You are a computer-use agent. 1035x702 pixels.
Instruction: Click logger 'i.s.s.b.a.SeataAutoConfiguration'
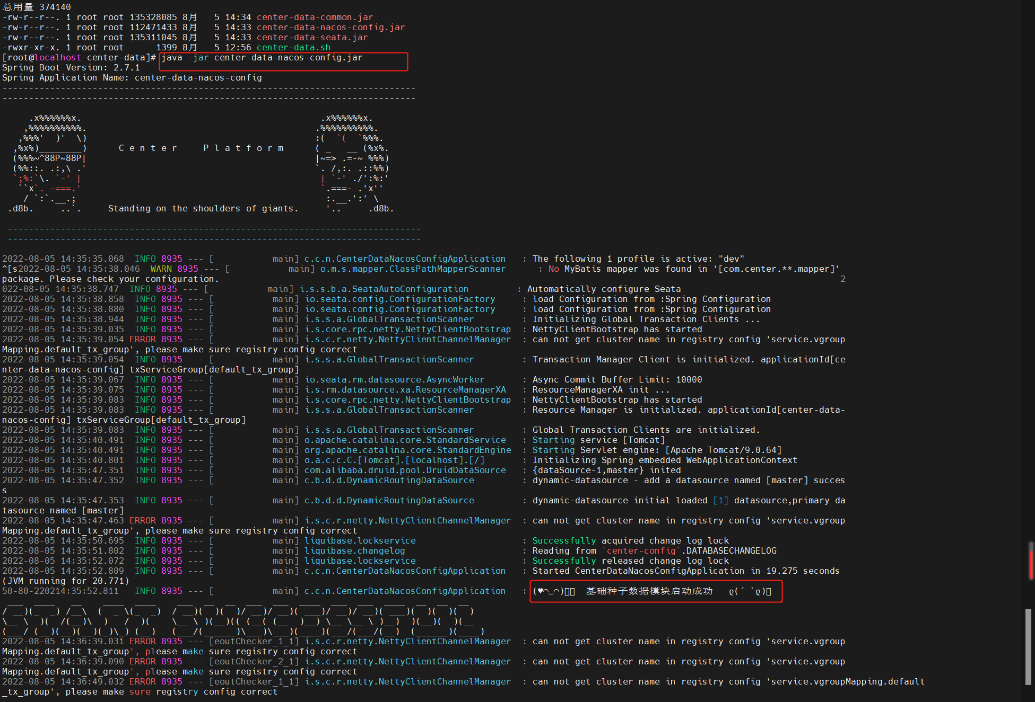pos(384,289)
